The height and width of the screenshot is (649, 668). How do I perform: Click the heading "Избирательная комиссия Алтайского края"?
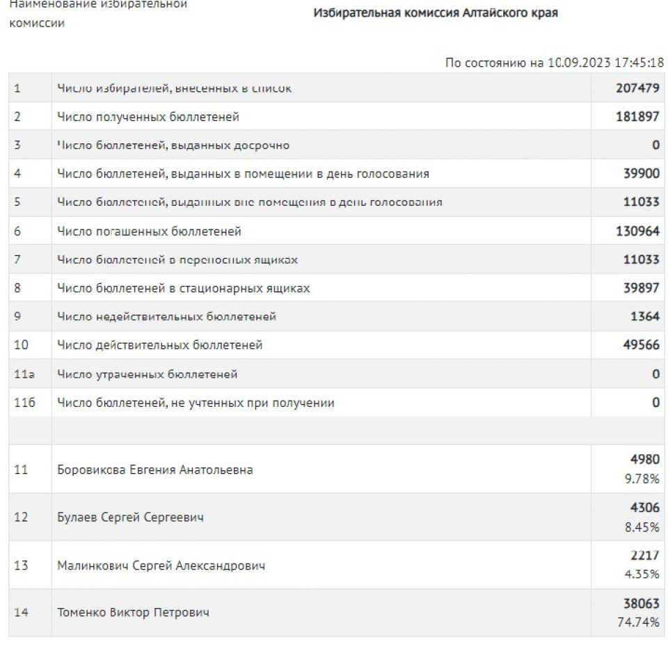pyautogui.click(x=436, y=13)
